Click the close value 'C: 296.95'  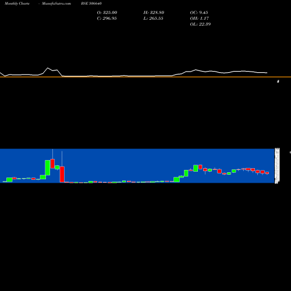click(x=107, y=19)
